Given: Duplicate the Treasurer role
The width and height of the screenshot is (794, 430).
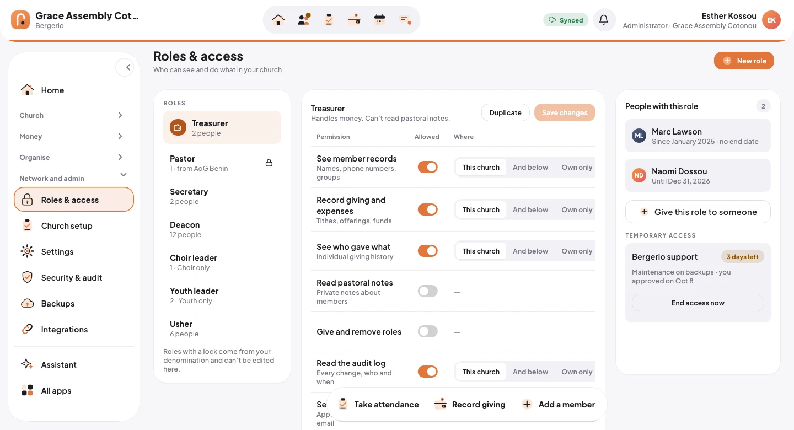Looking at the screenshot, I should click(x=505, y=112).
